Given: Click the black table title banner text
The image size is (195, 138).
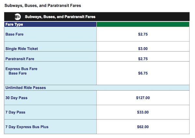Looking at the screenshot, I should point(60,17).
